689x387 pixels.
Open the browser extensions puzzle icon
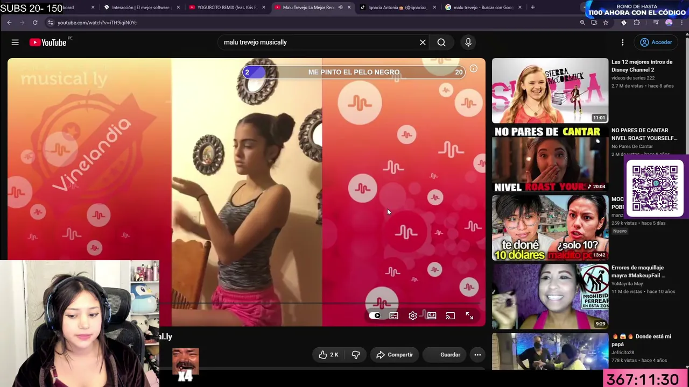pos(637,23)
